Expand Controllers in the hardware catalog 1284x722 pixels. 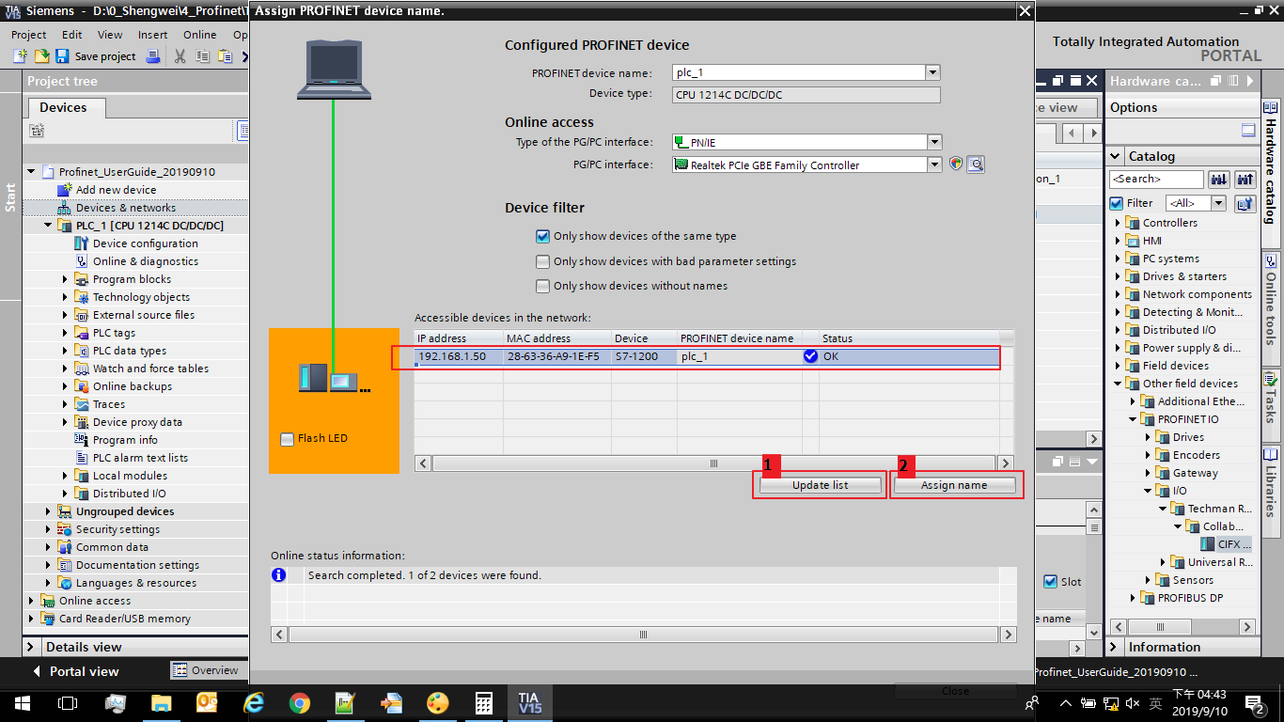pos(1119,223)
